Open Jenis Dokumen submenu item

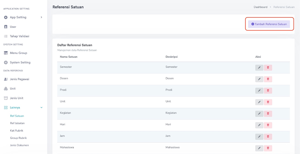coord(19,145)
